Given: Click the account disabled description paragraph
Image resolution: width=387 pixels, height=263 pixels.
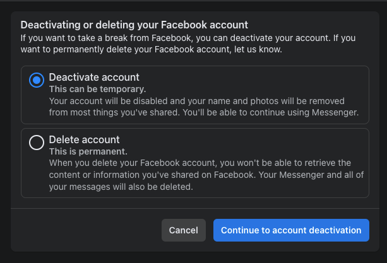Looking at the screenshot, I should pyautogui.click(x=204, y=107).
